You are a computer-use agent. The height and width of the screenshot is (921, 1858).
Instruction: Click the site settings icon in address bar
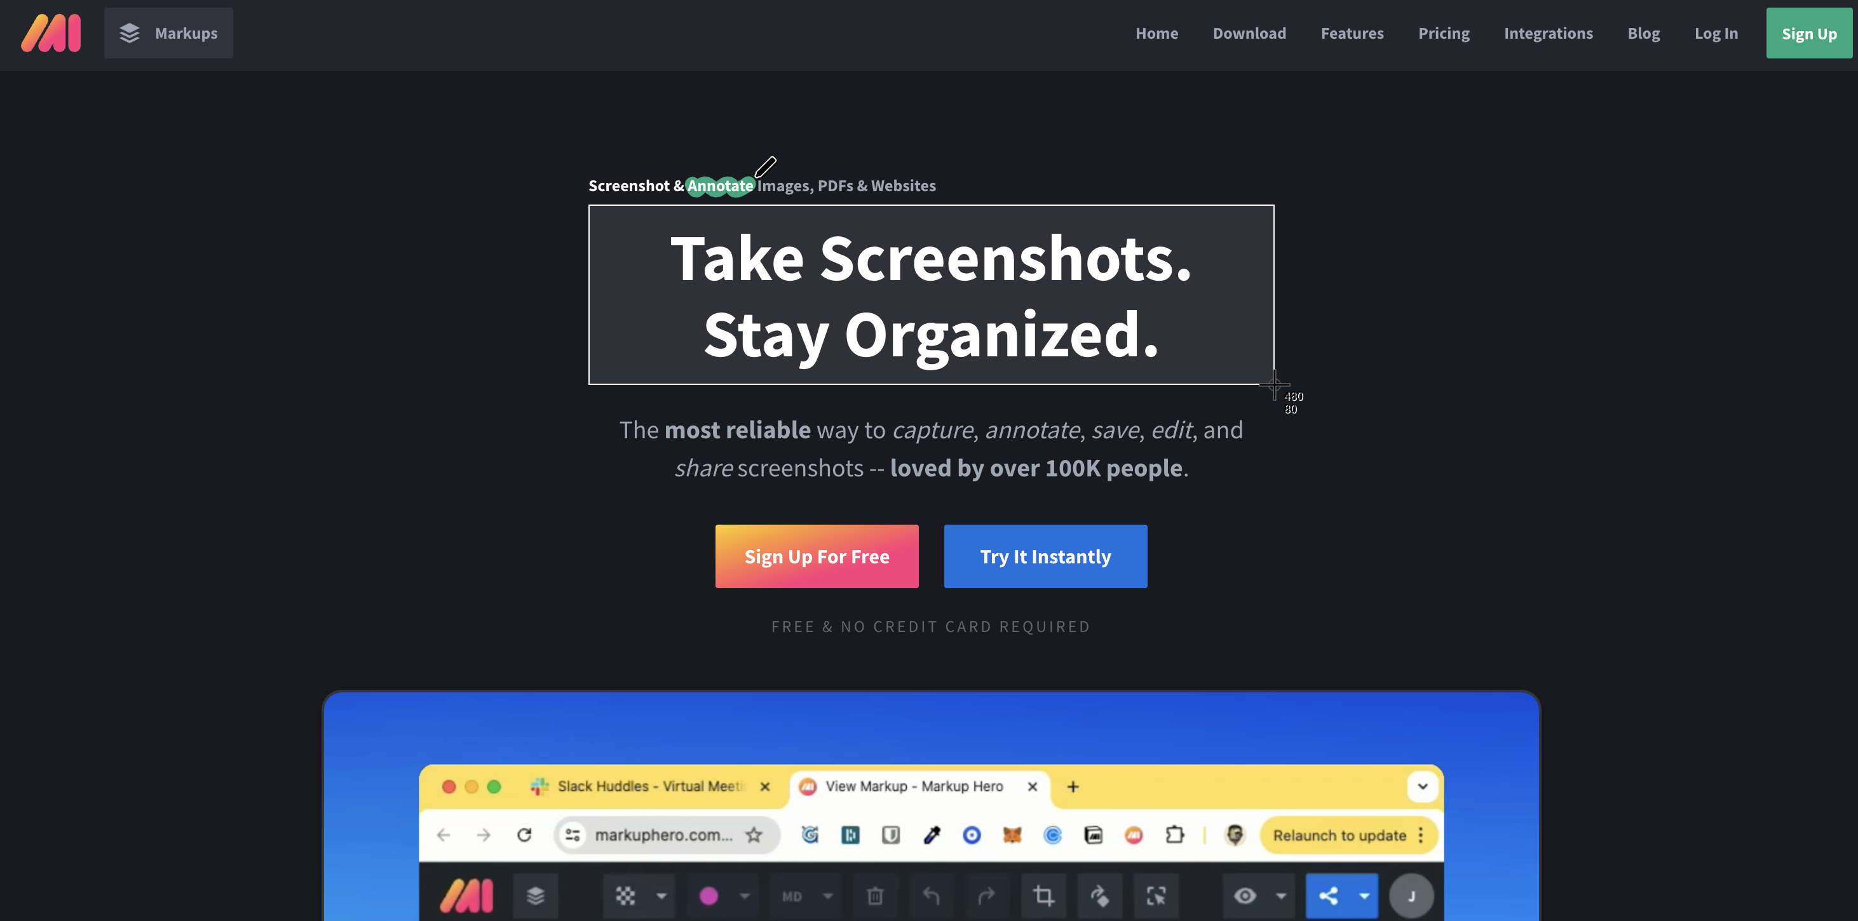pyautogui.click(x=573, y=835)
